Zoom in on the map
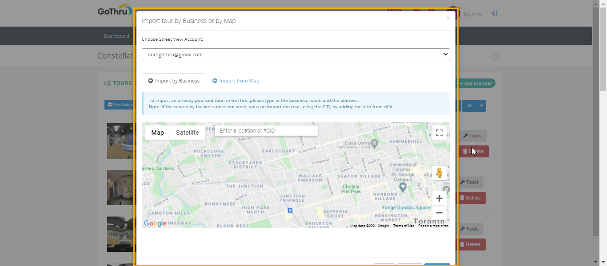The image size is (607, 266). tap(439, 198)
